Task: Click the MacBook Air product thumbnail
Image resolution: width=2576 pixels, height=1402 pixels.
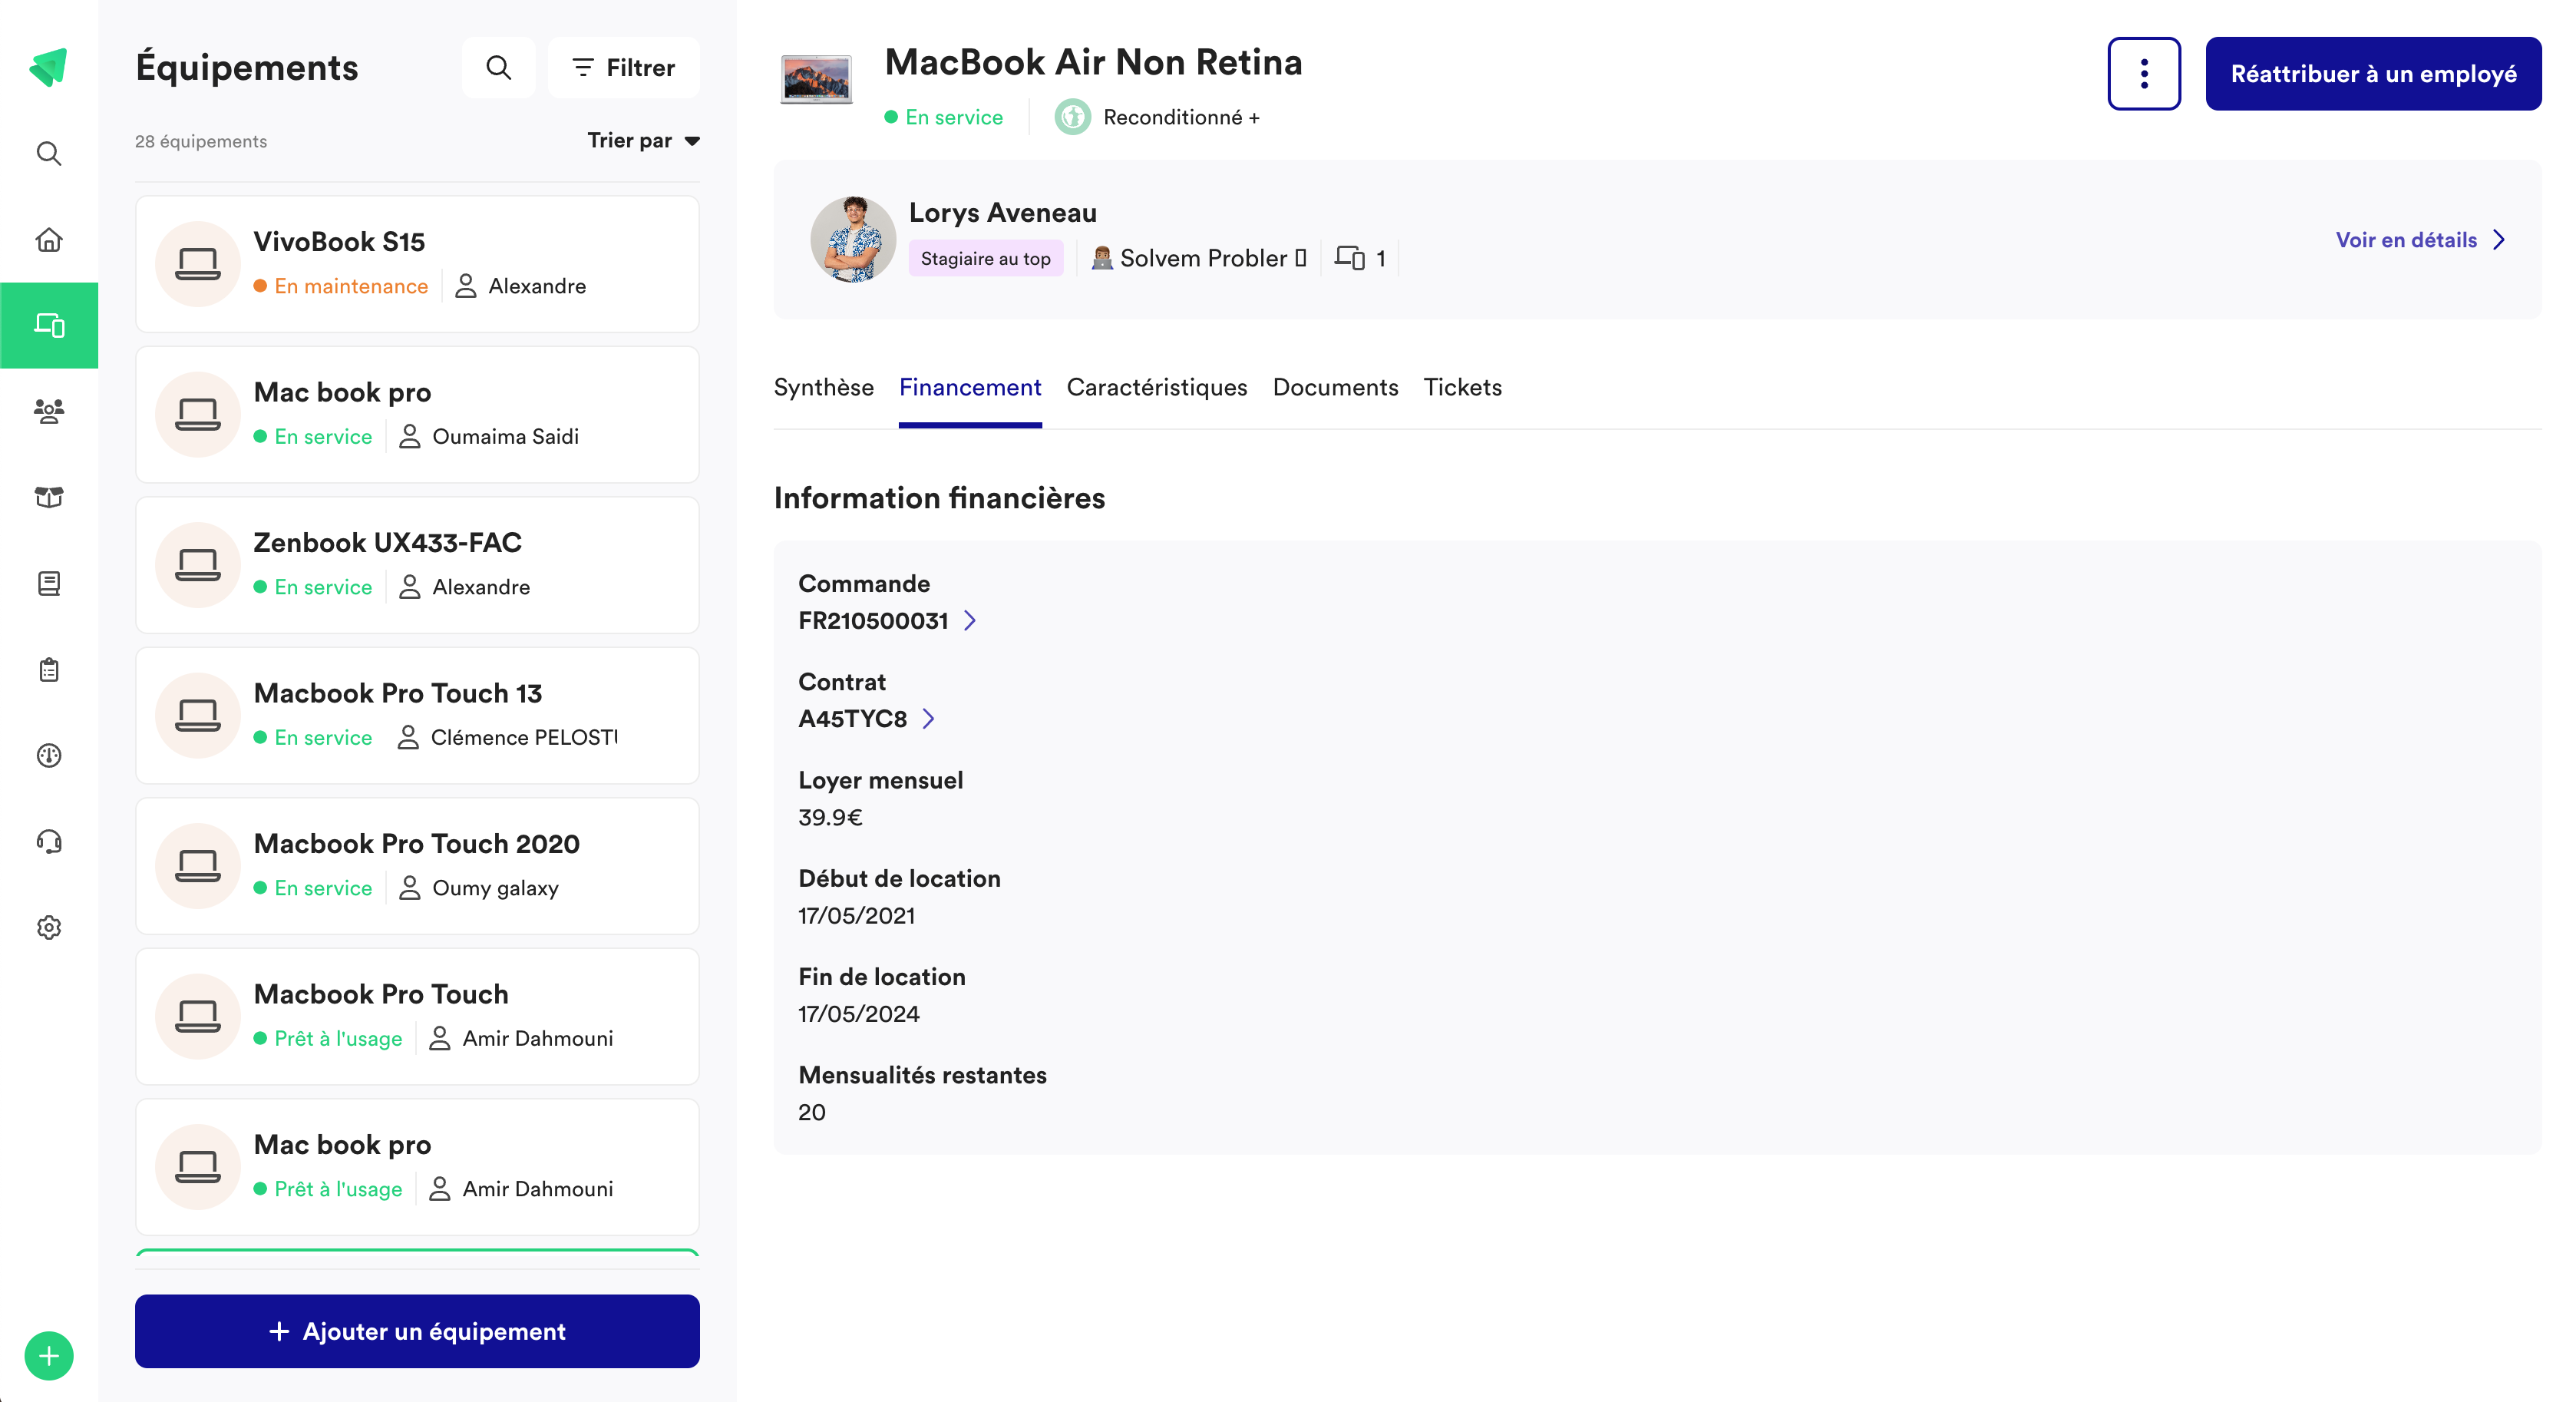Action: pos(816,80)
